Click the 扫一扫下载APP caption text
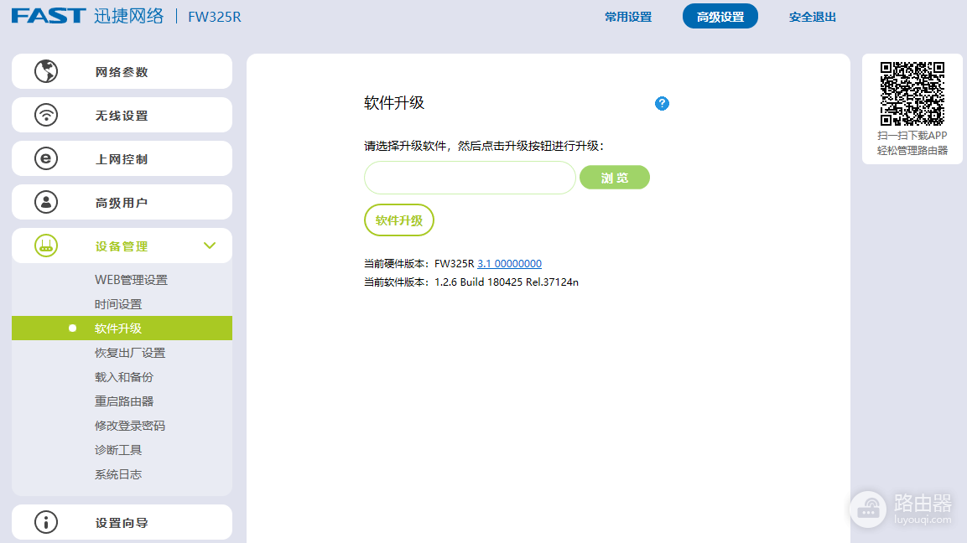Viewport: 967px width, 543px height. point(912,136)
